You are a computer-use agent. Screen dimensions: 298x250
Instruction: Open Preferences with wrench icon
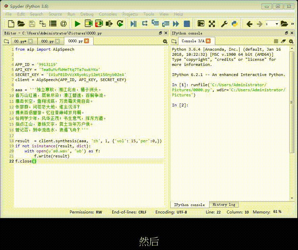click(224, 24)
